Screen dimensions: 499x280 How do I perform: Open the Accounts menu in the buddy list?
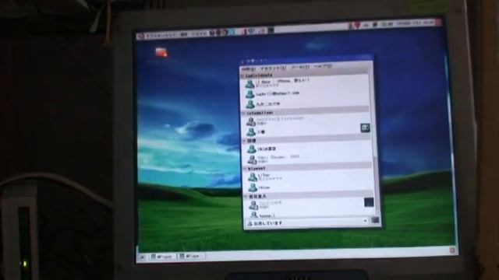(273, 68)
